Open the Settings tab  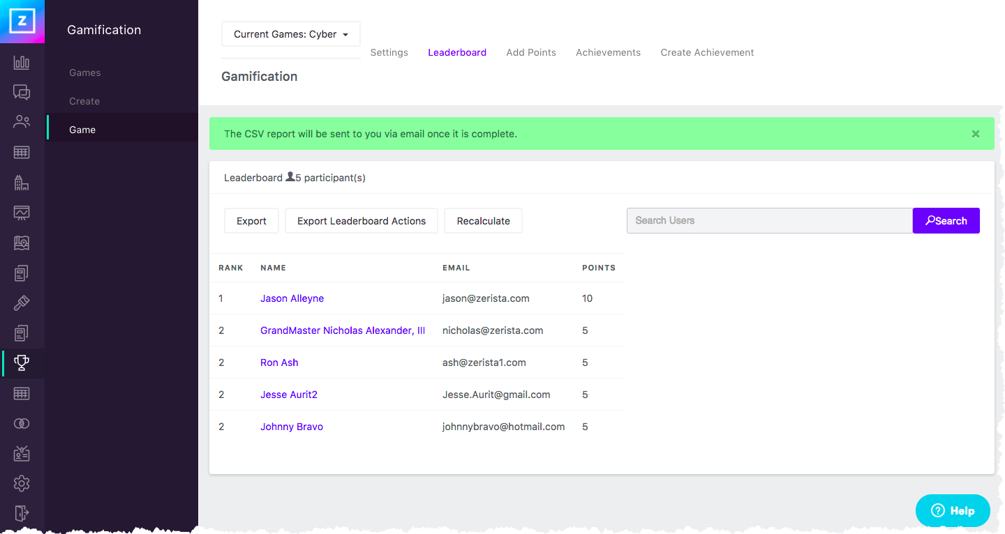coord(389,52)
